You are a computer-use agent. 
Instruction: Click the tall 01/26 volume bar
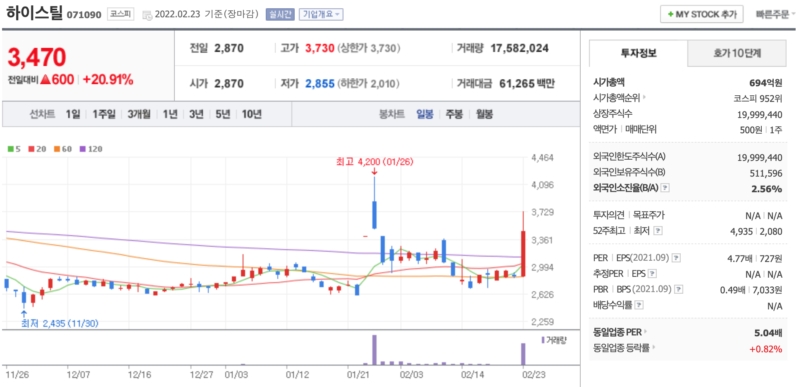click(x=374, y=350)
